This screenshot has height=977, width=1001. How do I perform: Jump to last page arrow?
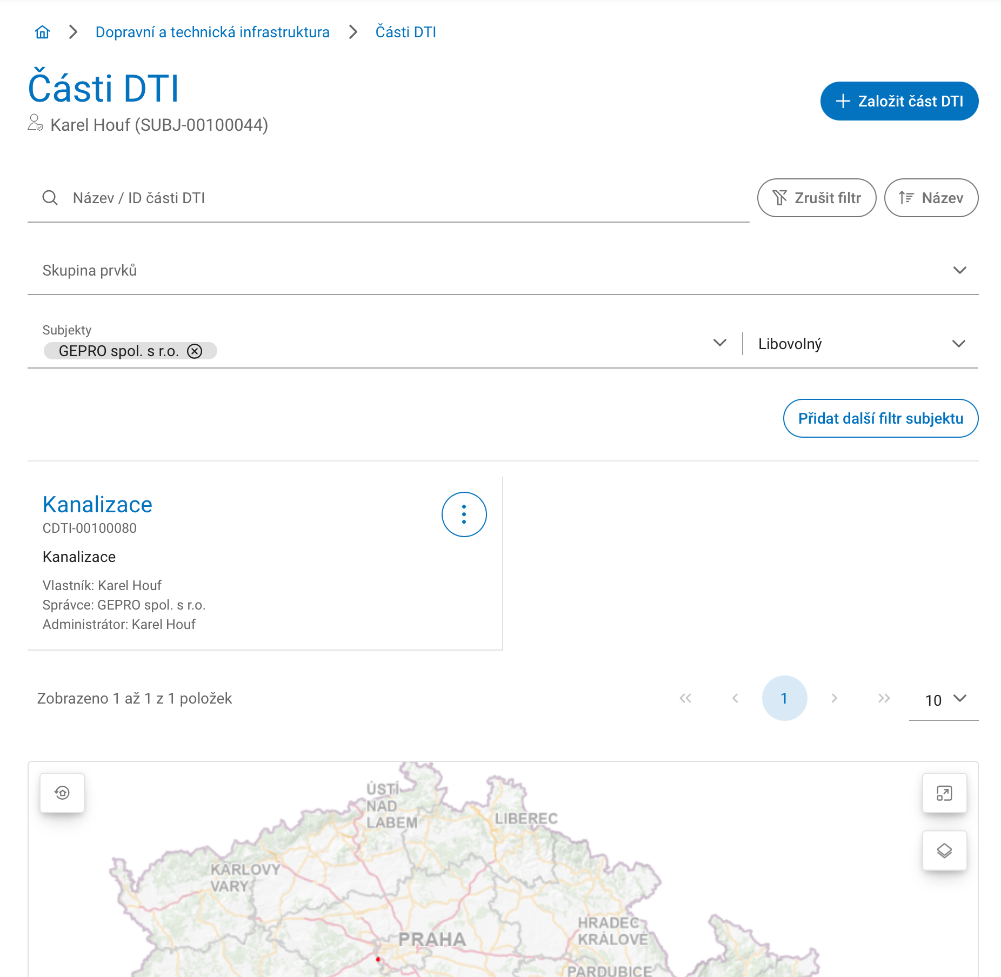884,698
